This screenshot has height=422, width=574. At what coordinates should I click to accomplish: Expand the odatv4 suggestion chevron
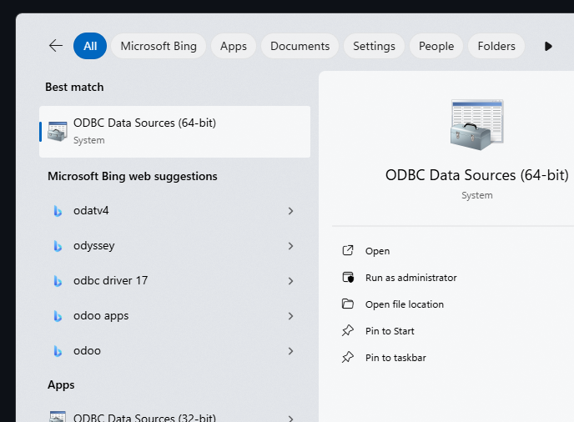coord(290,211)
